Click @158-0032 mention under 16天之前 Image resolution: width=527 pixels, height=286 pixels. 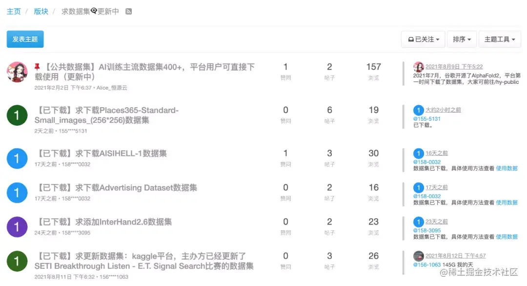427,162
